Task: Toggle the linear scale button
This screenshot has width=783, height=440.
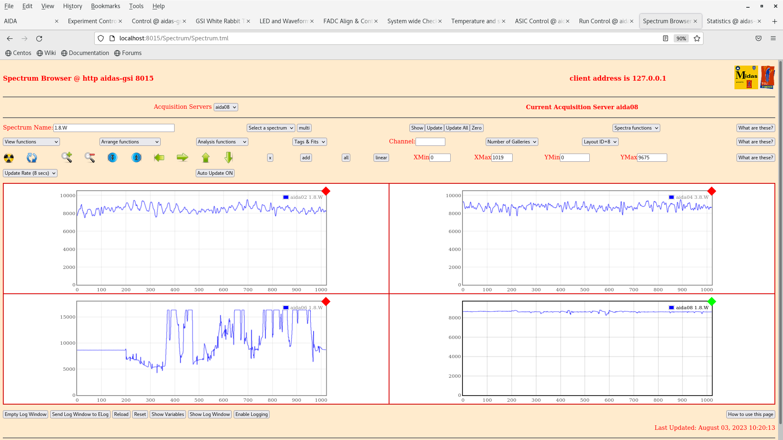Action: click(381, 158)
